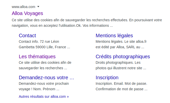
Task: Expand the dropdown arrow beside www.alloa.com
Action: (x=38, y=7)
